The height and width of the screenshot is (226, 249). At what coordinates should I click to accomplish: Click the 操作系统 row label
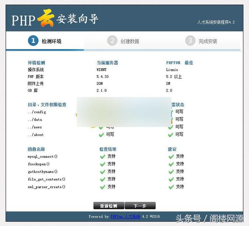[36, 70]
